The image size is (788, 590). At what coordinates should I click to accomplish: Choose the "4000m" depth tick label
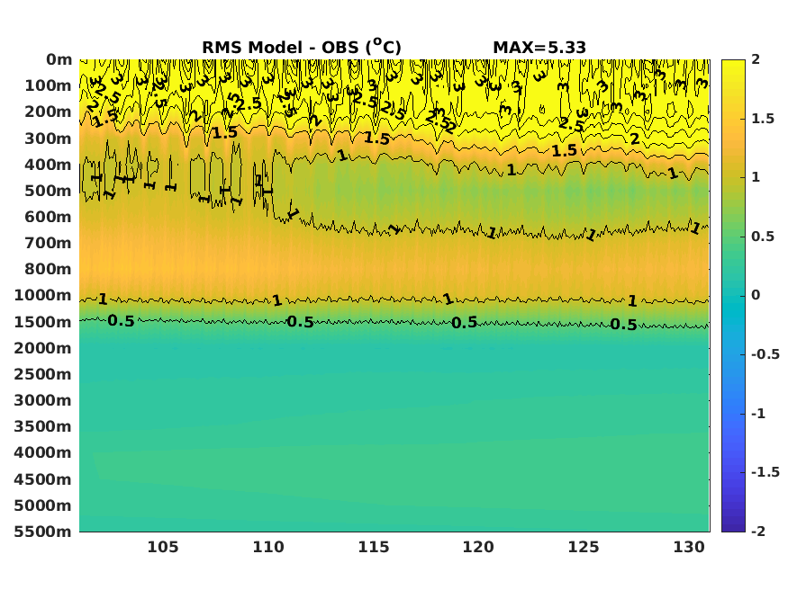[43, 452]
